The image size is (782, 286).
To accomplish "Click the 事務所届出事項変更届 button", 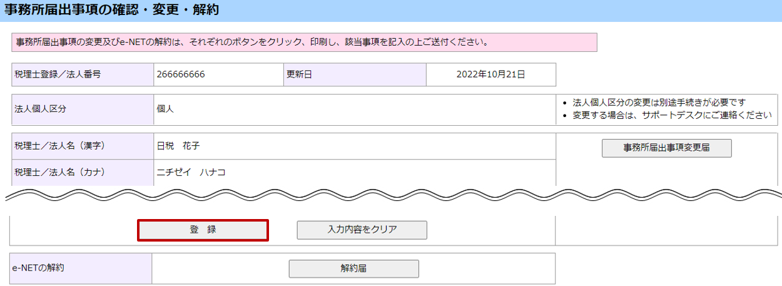I will (x=666, y=148).
